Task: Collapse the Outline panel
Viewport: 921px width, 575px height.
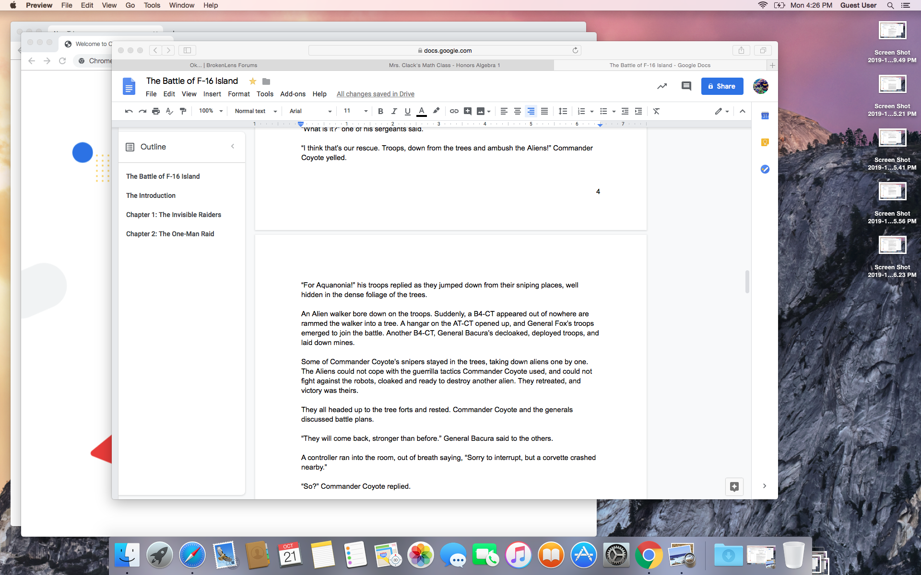Action: click(233, 146)
